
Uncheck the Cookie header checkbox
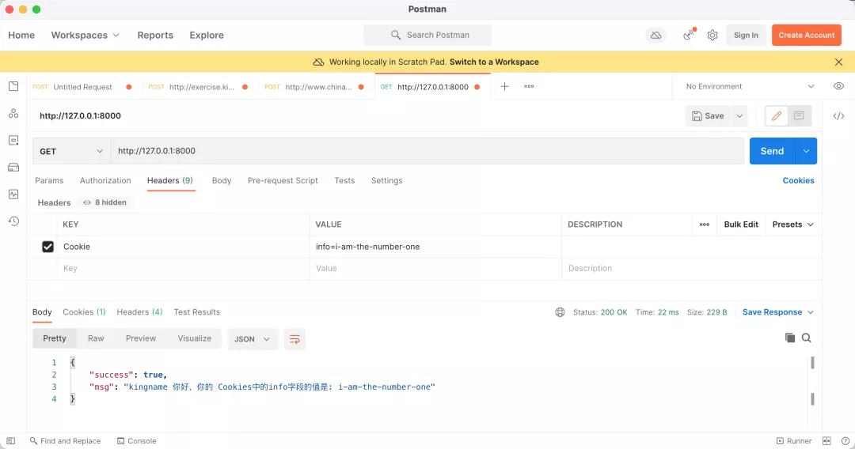point(48,247)
